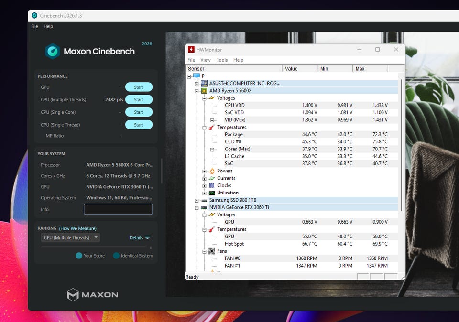Start the CPU (Single Core) benchmark

(x=139, y=112)
